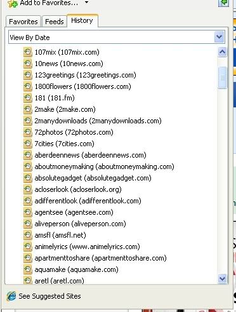Select the 181 (181.fm) entry
This screenshot has height=312, width=236.
pyautogui.click(x=55, y=98)
